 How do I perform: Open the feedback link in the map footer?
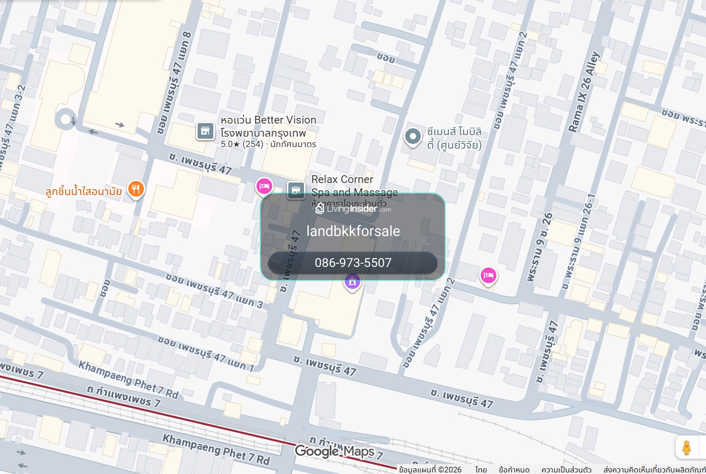[654, 469]
